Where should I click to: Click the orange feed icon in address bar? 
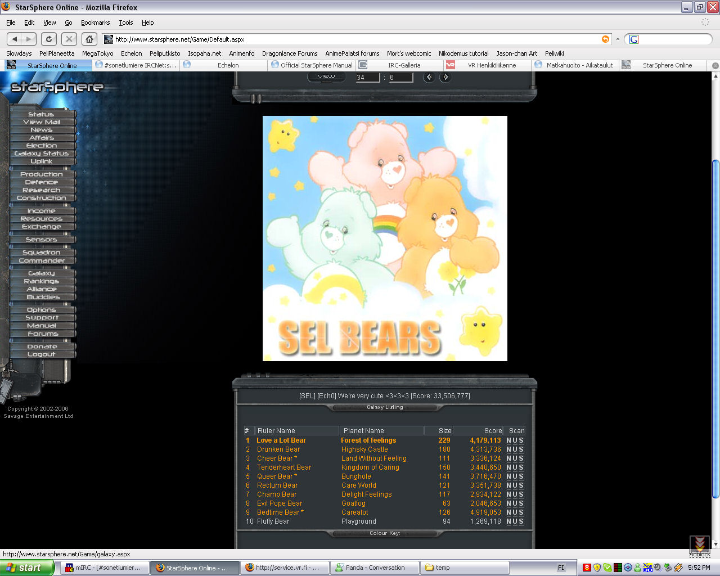click(605, 39)
